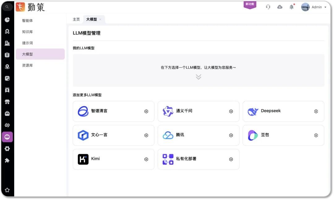This screenshot has width=334, height=200.
Task: Expand the double chevron under LLM model prompt
Action: 198,77
